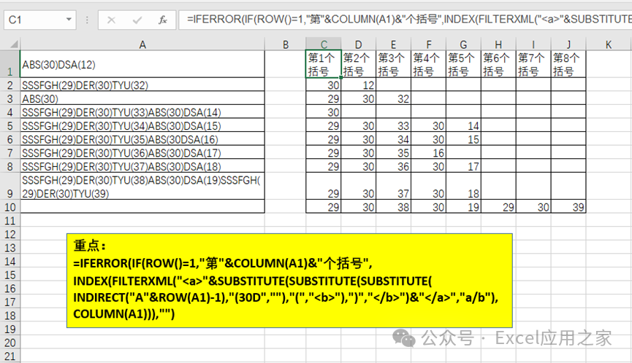Select column E header
This screenshot has width=632, height=363.
point(393,44)
